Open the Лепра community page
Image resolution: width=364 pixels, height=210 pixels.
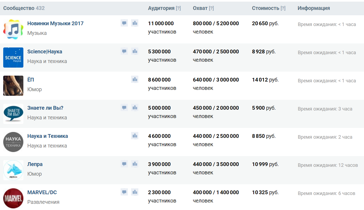[x=35, y=164]
